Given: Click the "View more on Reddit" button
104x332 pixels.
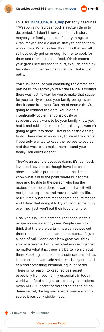Looking at the screenshot, I should (x=52, y=323).
